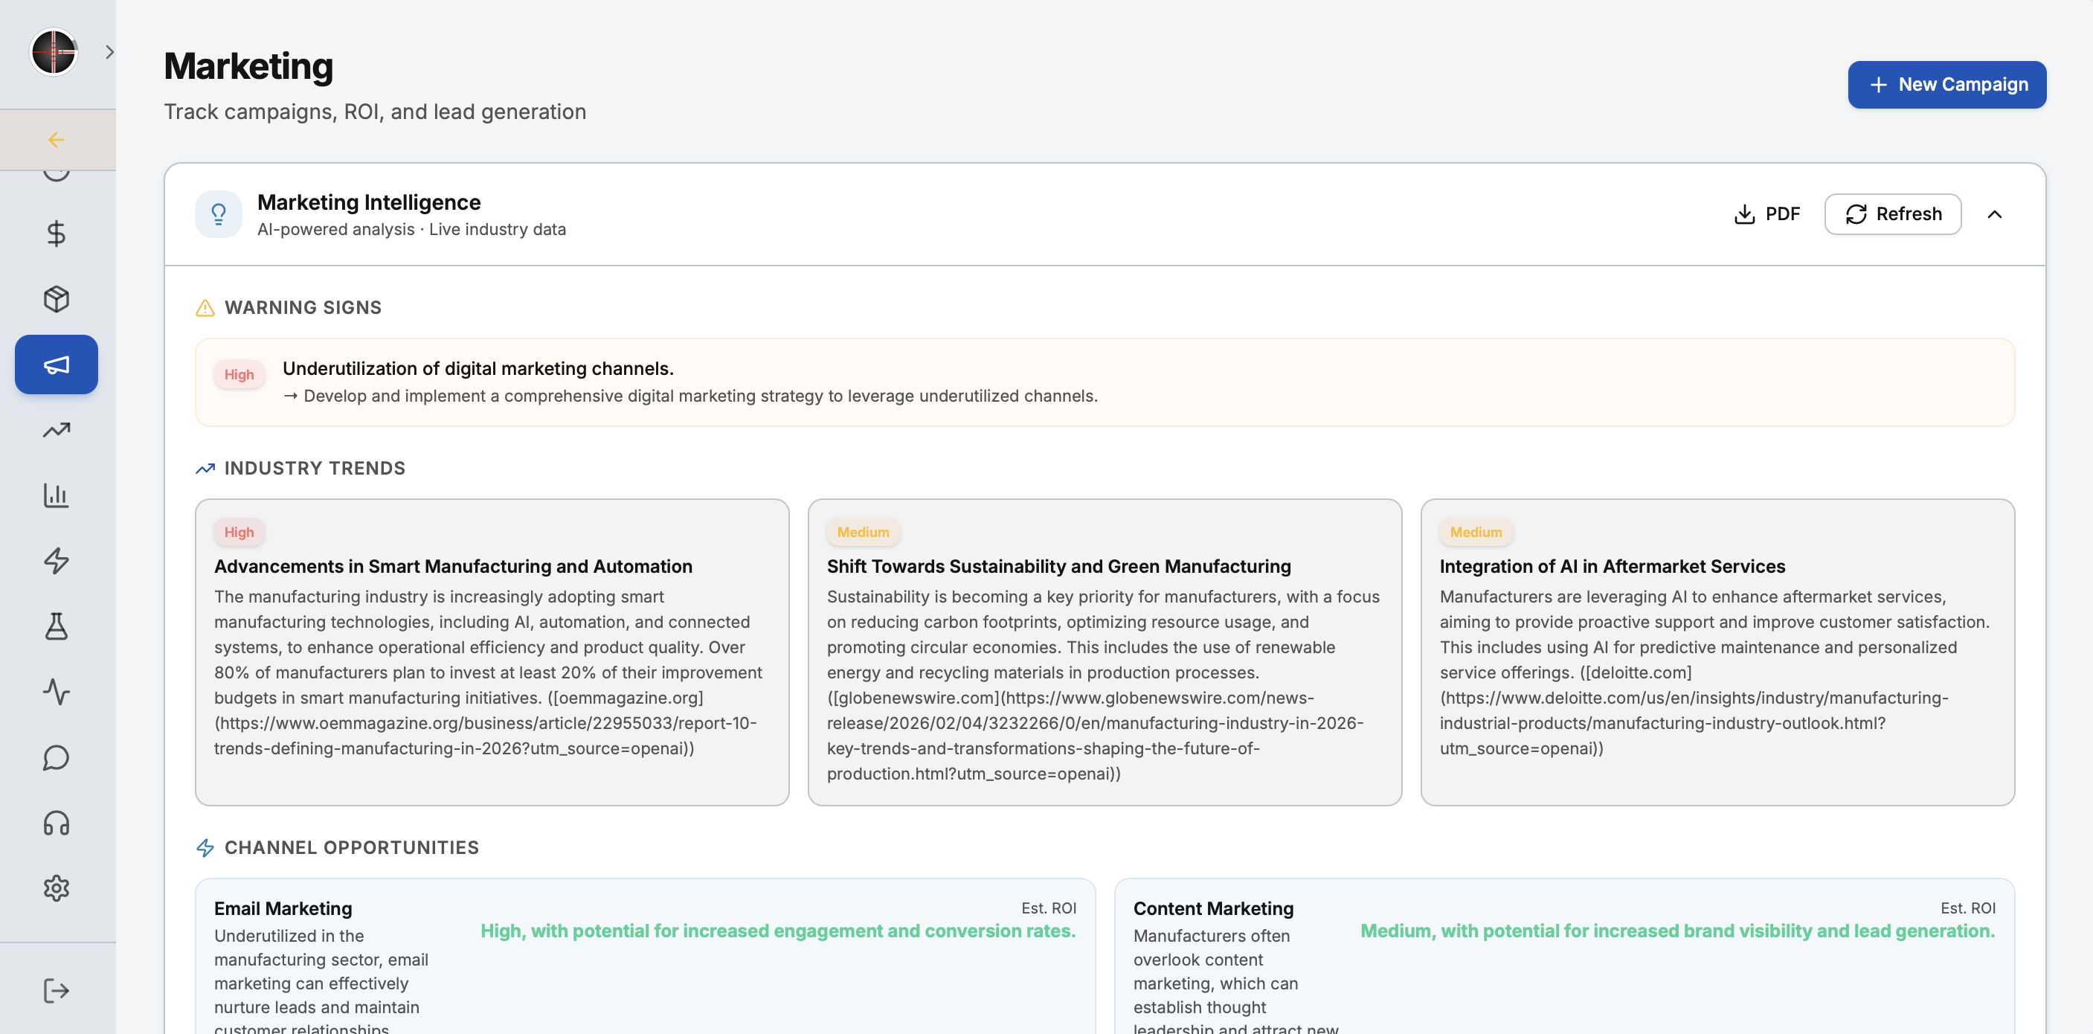
Task: Click the oemmagazine.org source link text
Action: point(626,699)
